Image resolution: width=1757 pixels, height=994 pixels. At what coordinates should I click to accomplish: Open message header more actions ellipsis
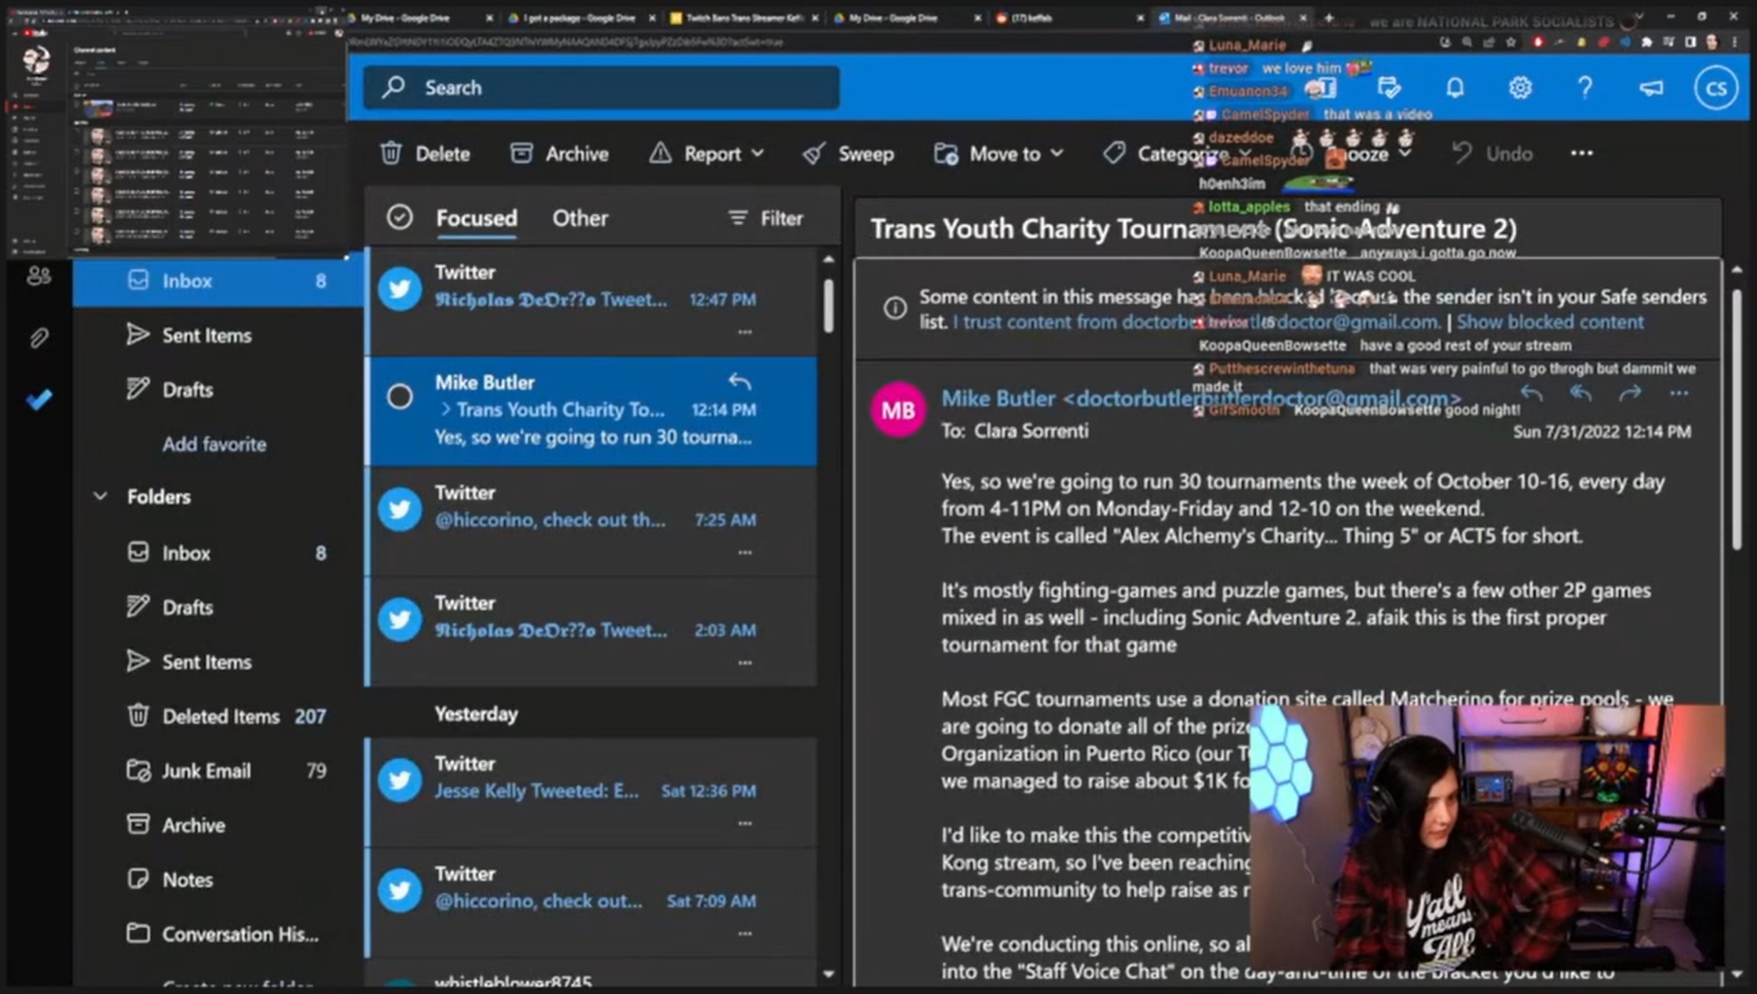point(1679,393)
